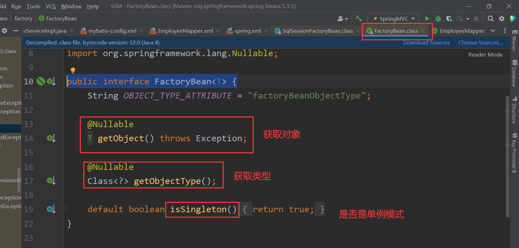The image size is (519, 248).
Task: Open the Structure tool window
Action: pos(514,110)
